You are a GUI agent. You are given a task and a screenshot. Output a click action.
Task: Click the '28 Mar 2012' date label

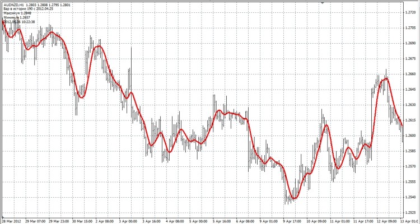pos(12,221)
